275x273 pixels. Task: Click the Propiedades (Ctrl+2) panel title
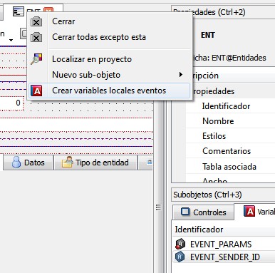coord(209,12)
